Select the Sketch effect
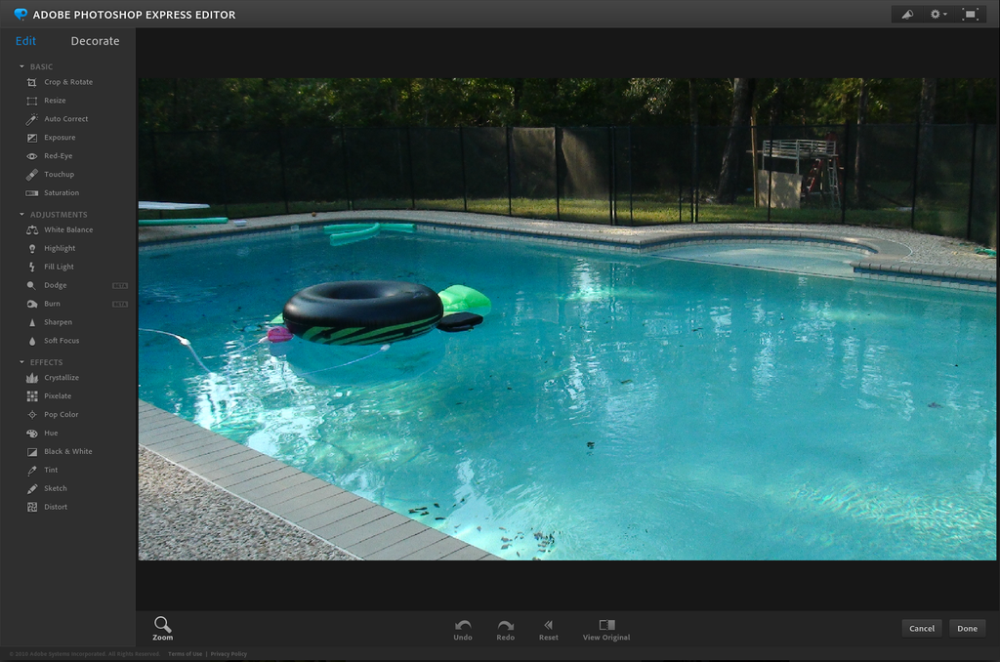This screenshot has height=662, width=1000. [x=57, y=488]
